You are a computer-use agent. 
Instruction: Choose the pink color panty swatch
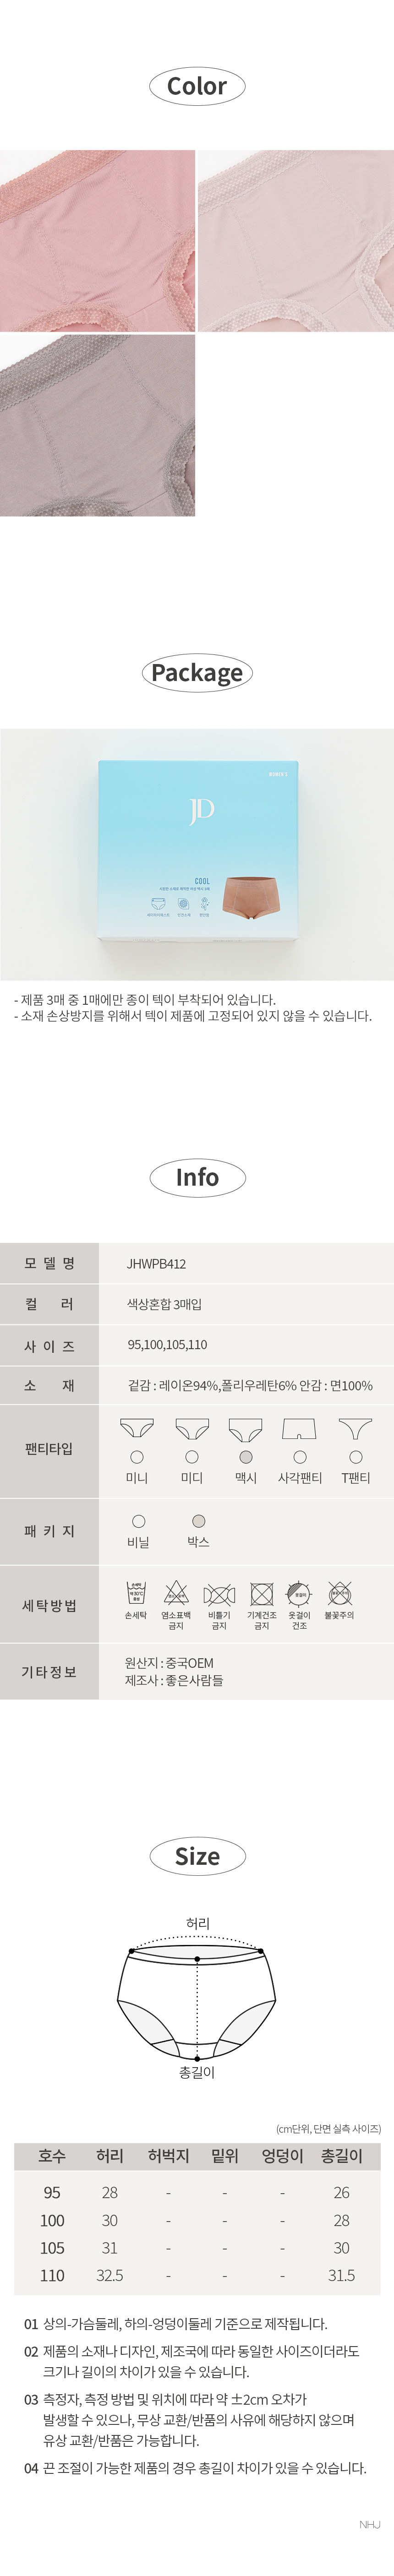pos(97,241)
